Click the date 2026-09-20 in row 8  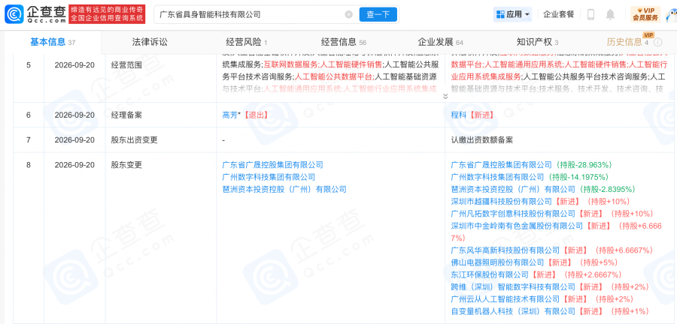(x=74, y=165)
